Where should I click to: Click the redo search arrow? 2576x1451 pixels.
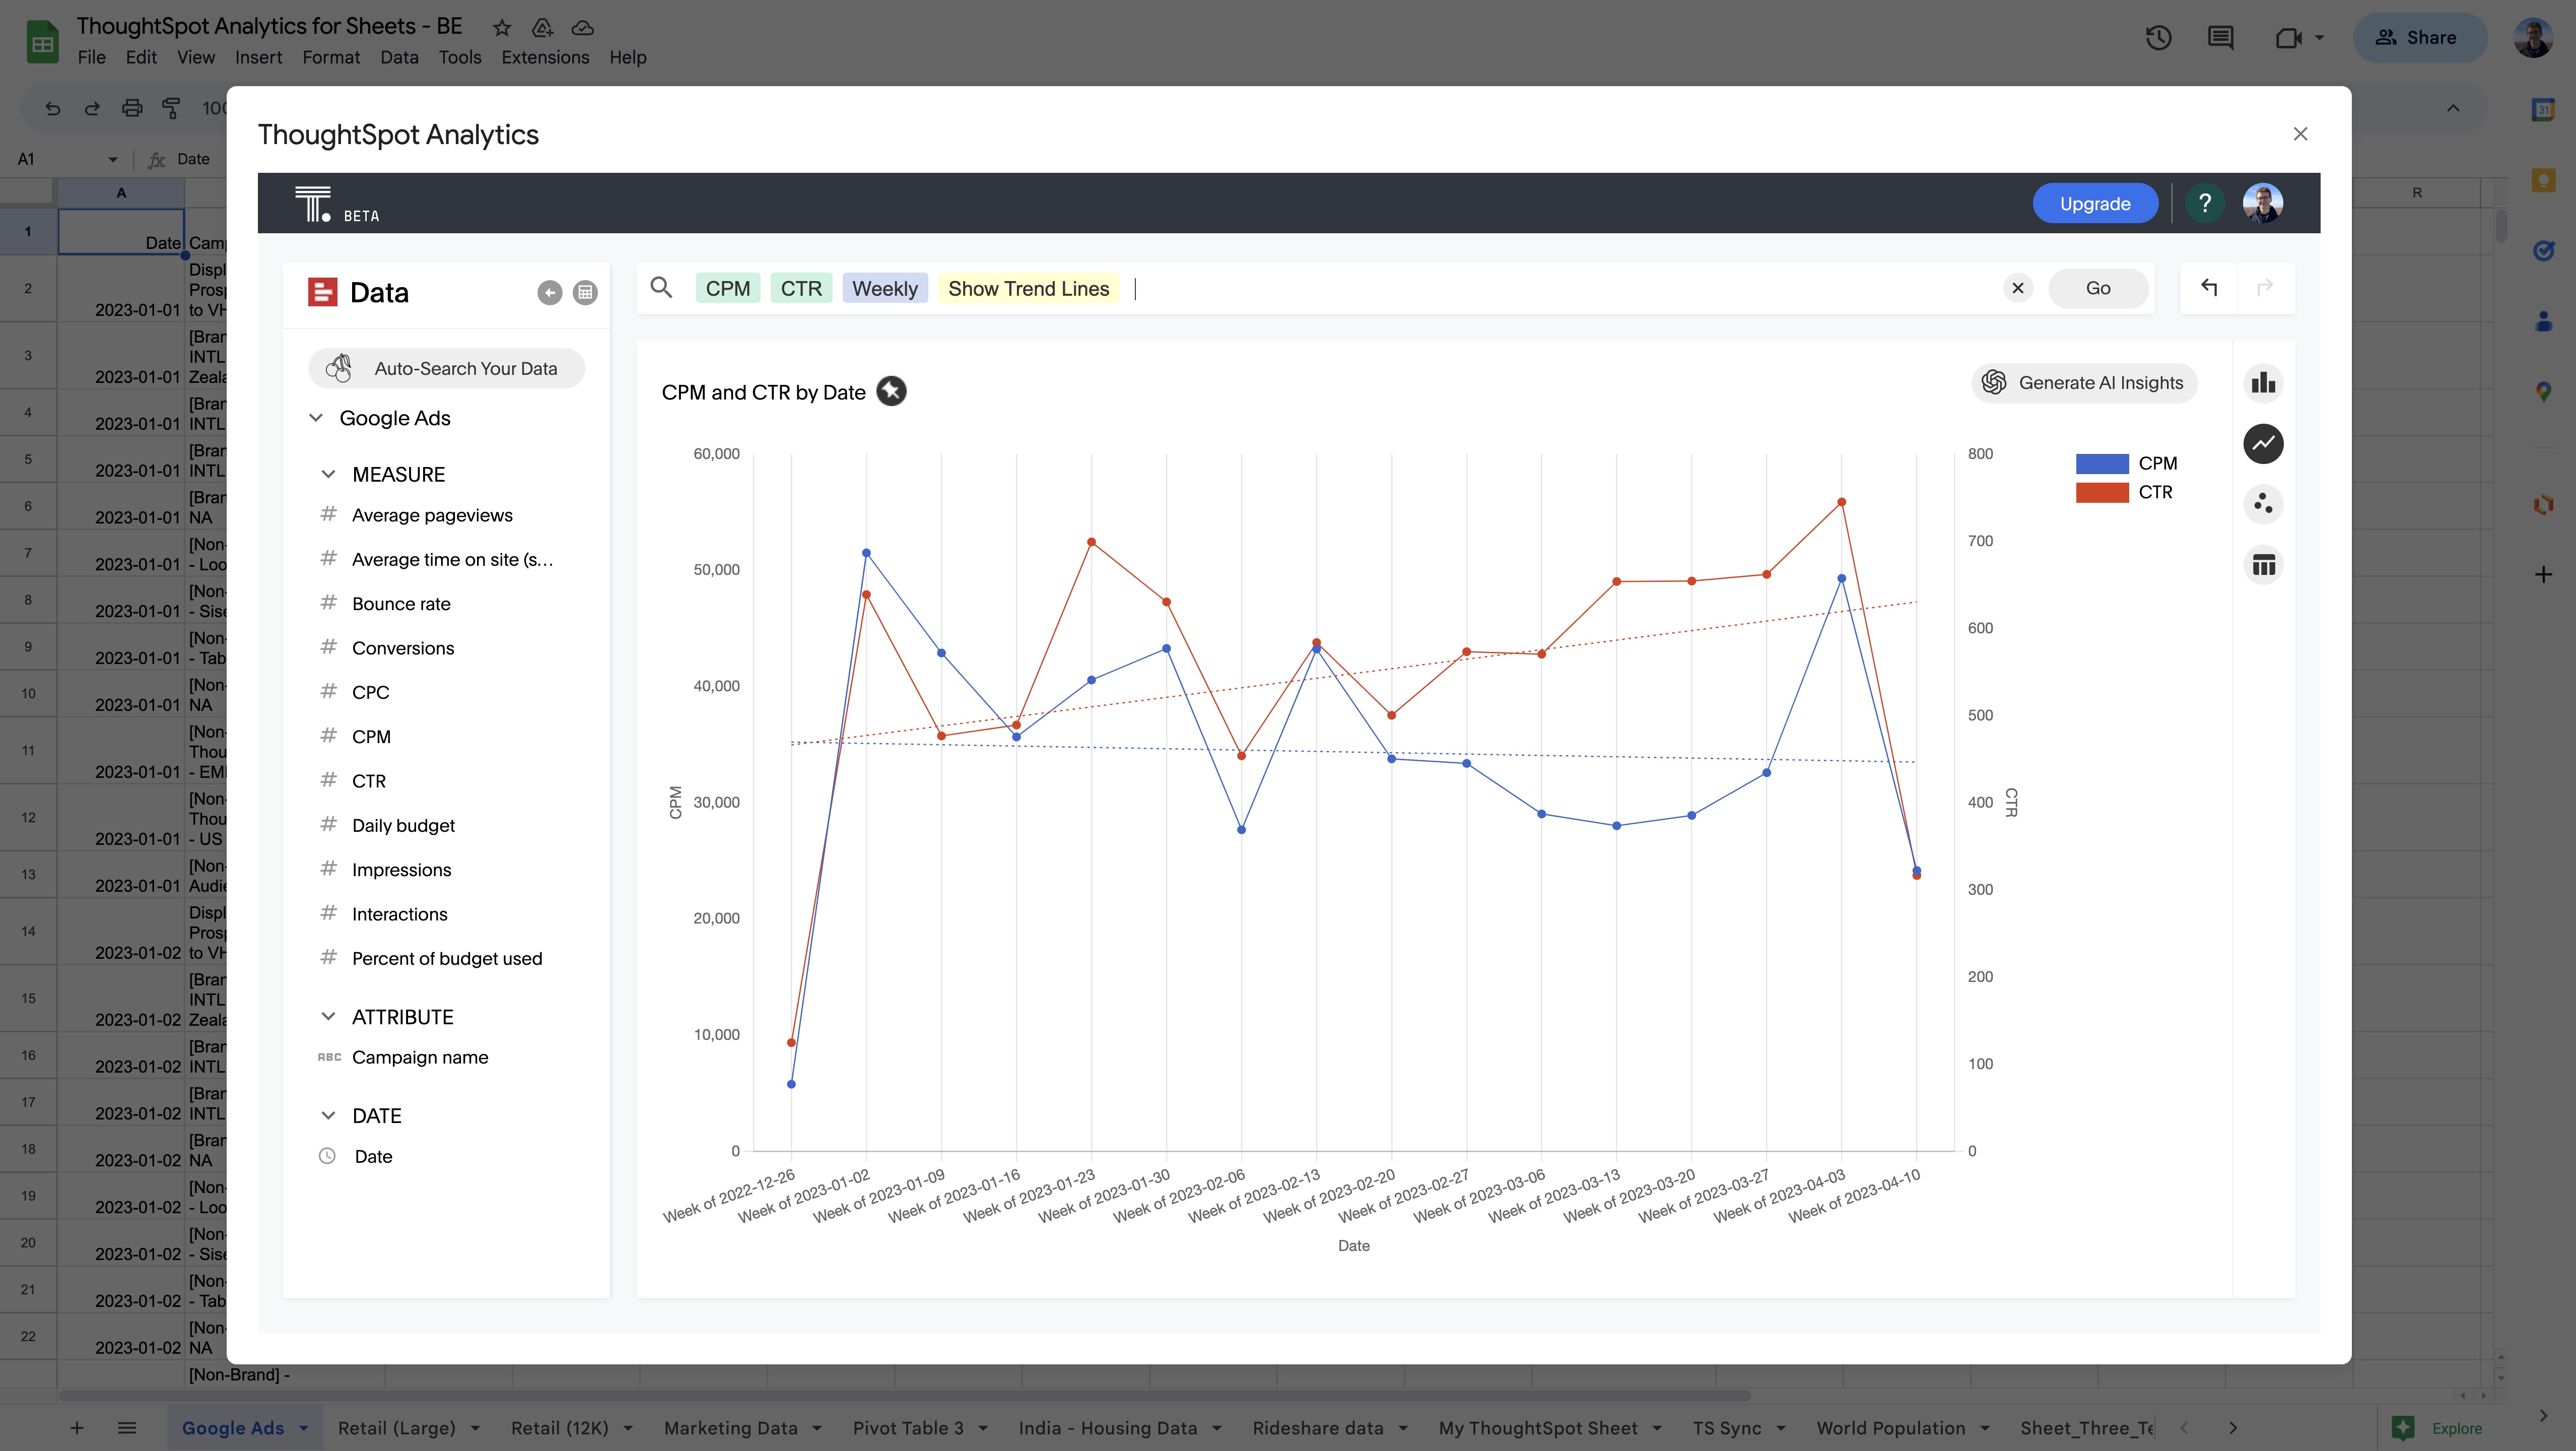2265,288
